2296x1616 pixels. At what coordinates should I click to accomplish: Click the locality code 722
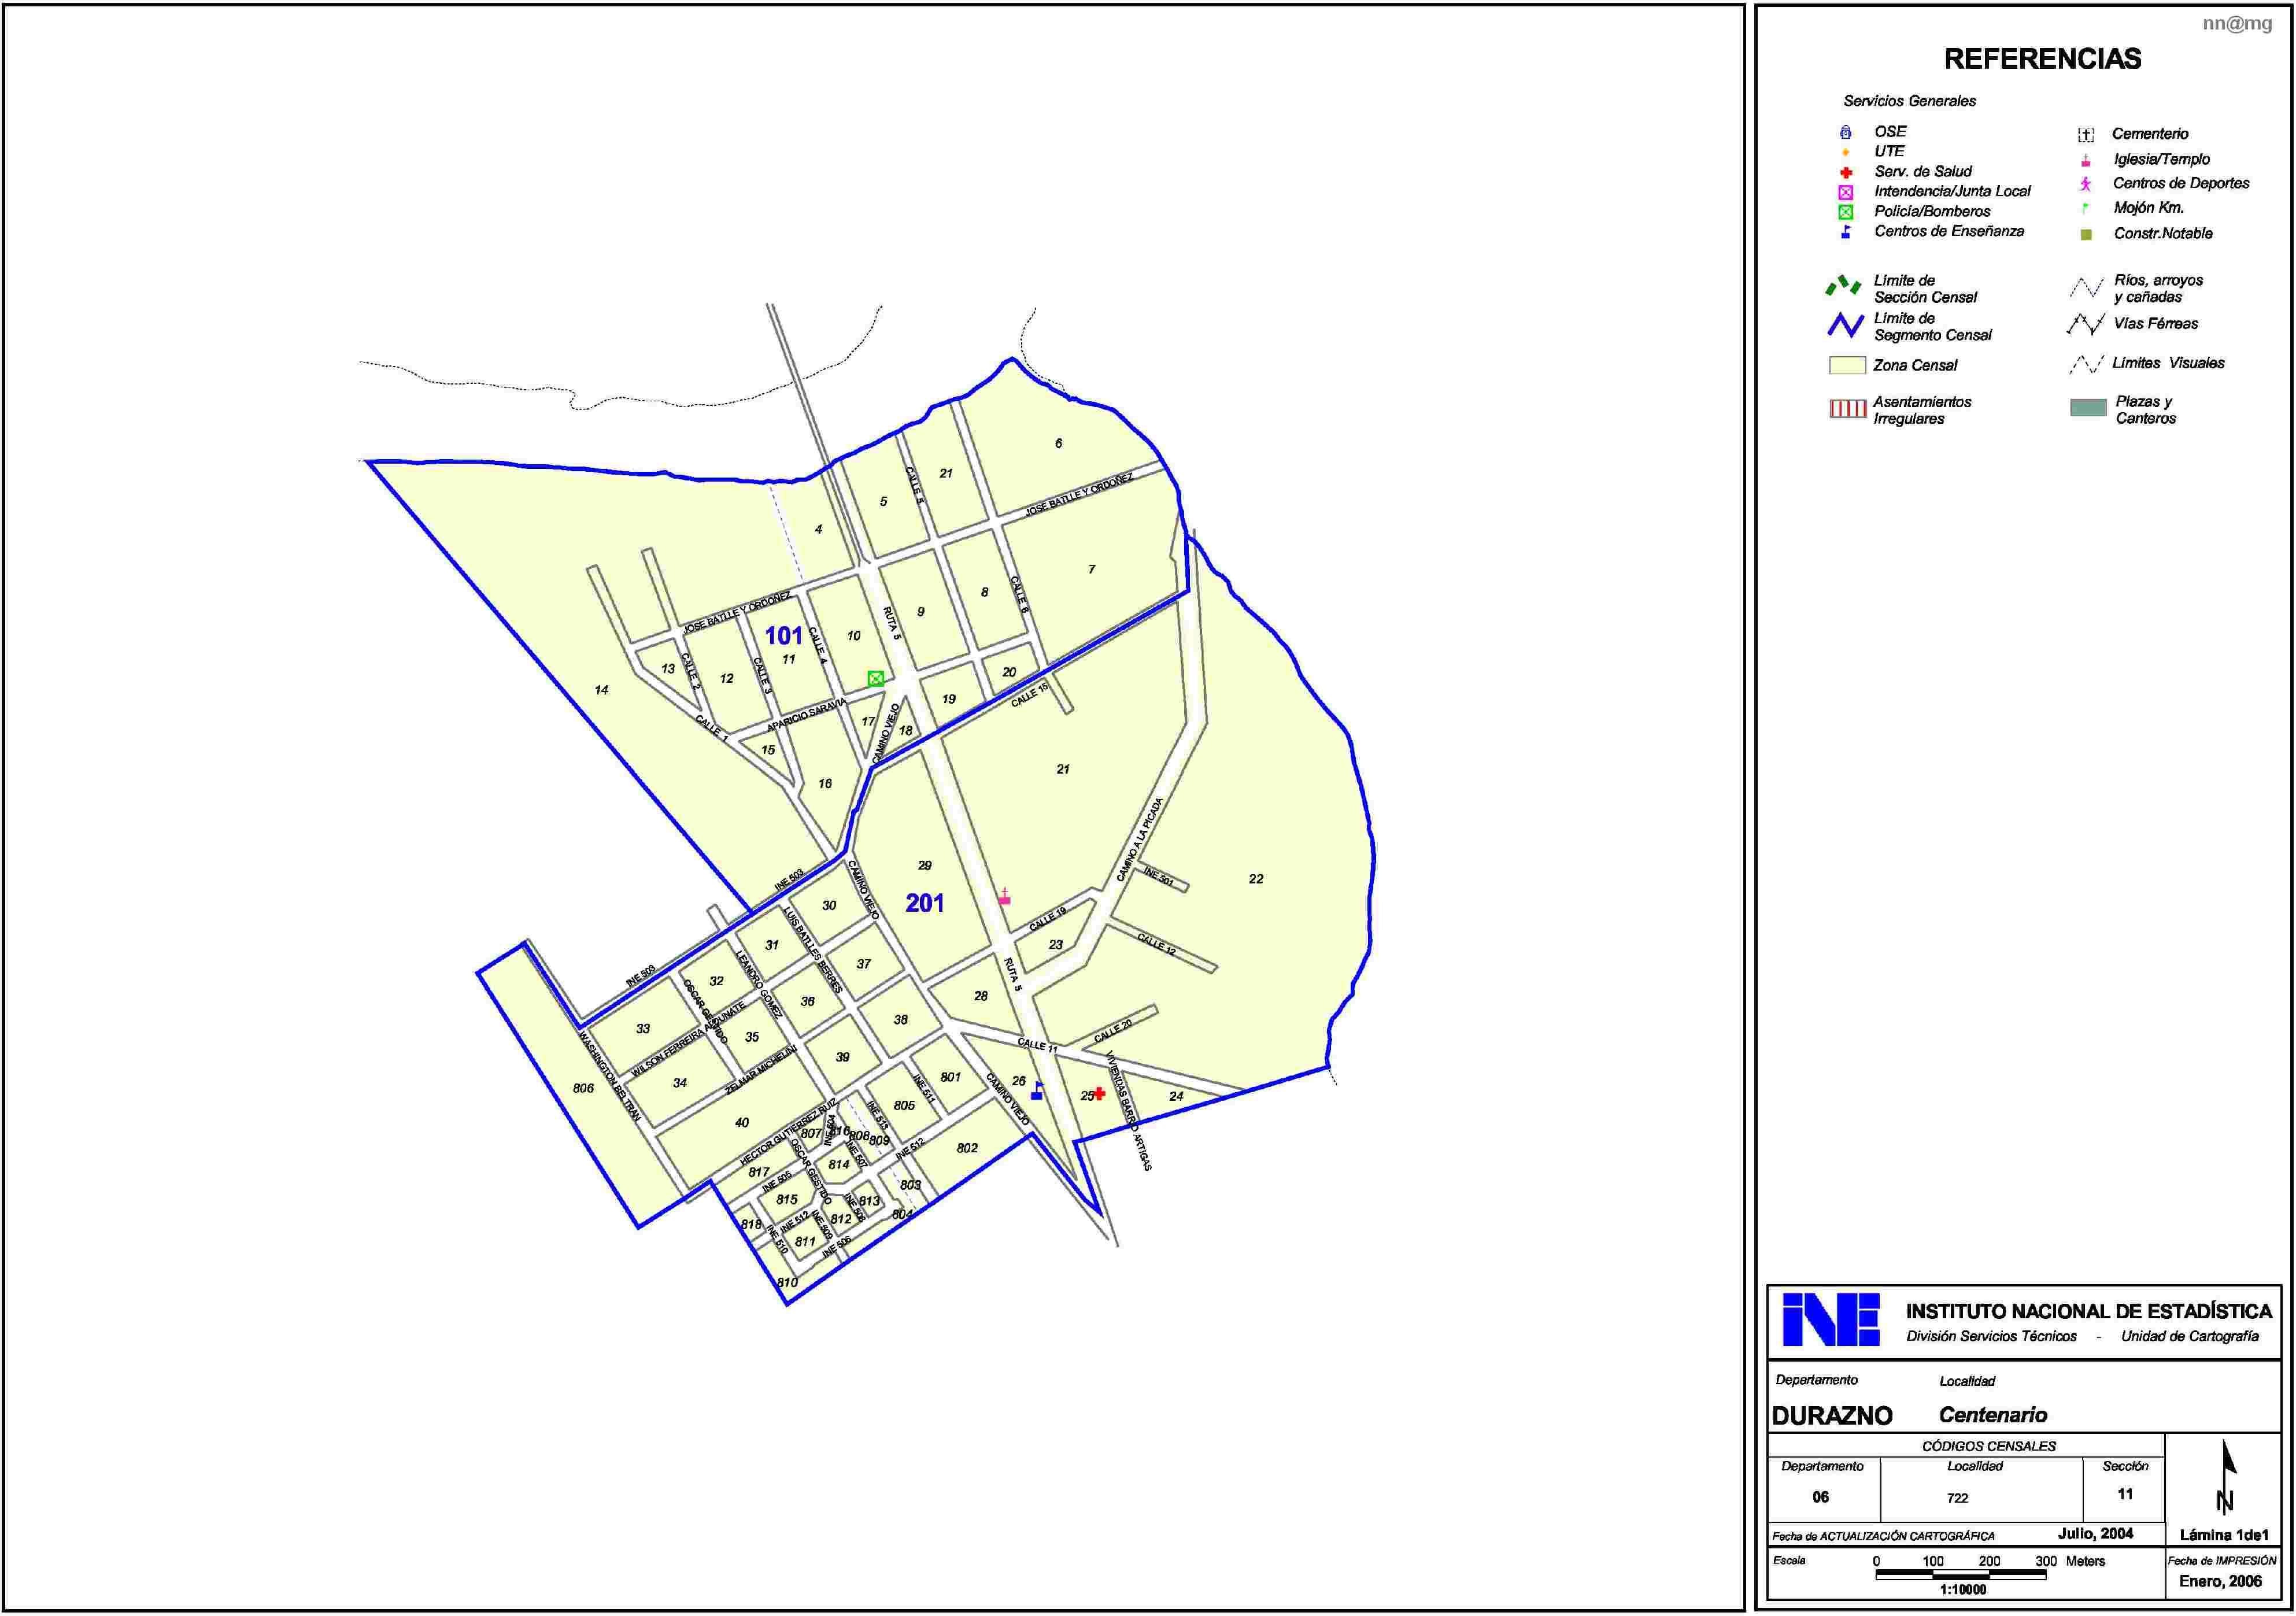point(1958,1498)
